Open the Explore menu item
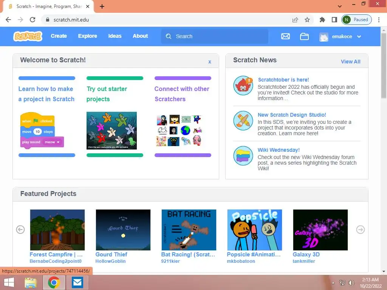This screenshot has height=290, width=387. tap(88, 36)
